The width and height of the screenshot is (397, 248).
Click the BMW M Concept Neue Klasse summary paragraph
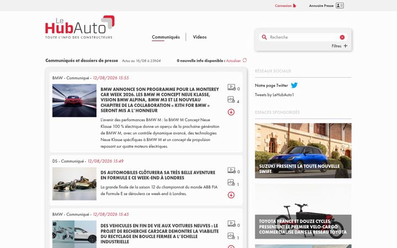160,133
